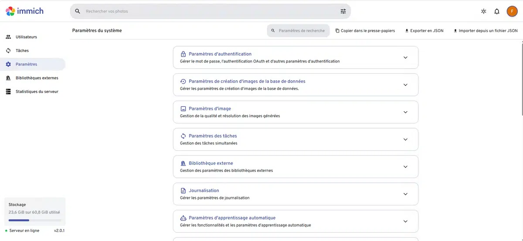
Task: Focus the Paramètres de recherche field
Action: [299, 31]
